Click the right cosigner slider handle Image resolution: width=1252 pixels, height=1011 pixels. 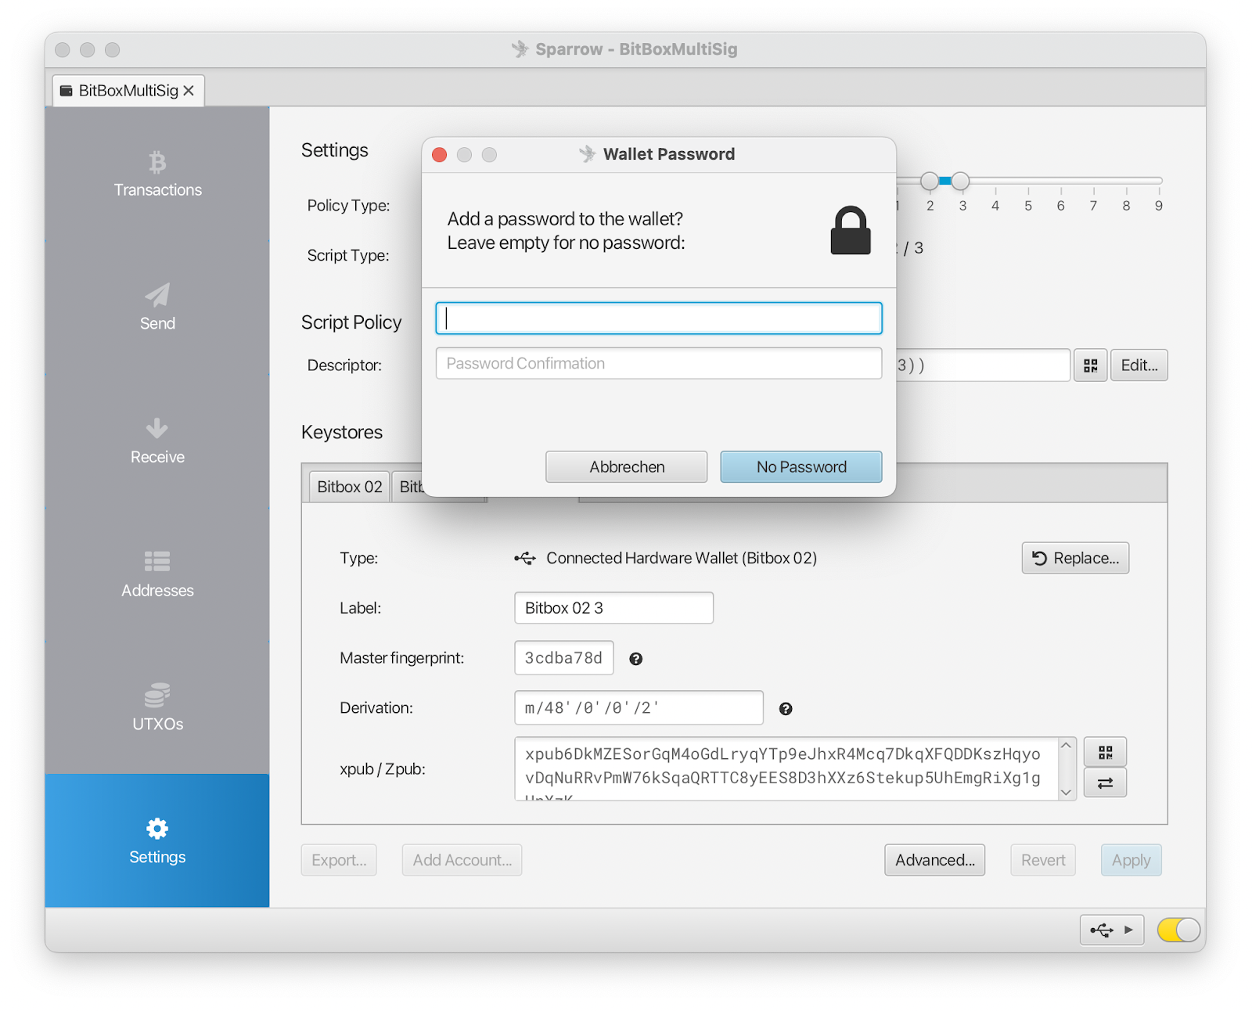coord(961,182)
